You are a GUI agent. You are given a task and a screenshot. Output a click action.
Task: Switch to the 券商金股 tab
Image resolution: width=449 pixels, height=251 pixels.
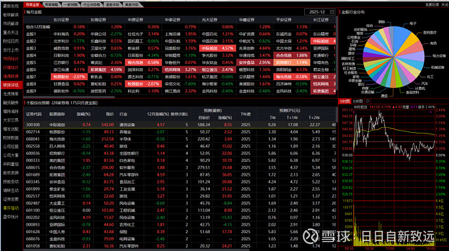click(x=33, y=4)
